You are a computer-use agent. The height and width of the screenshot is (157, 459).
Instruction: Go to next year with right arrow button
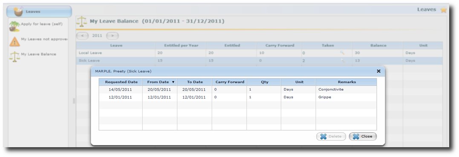tap(113, 36)
